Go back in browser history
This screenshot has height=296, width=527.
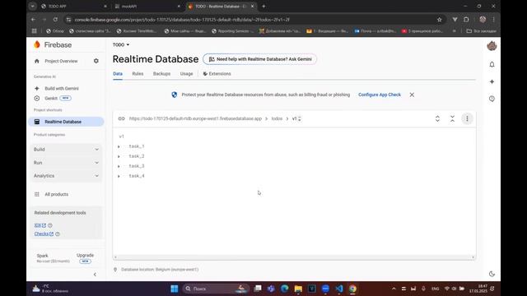(x=33, y=20)
